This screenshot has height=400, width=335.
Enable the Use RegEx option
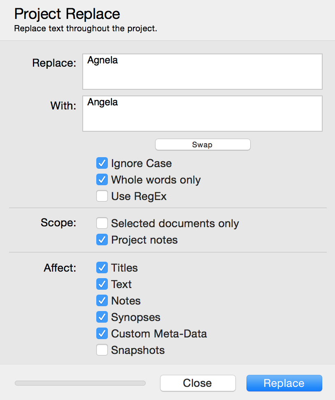pyautogui.click(x=102, y=196)
